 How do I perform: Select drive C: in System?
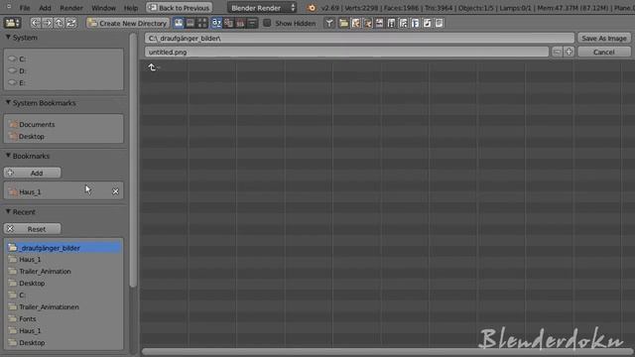(x=63, y=59)
